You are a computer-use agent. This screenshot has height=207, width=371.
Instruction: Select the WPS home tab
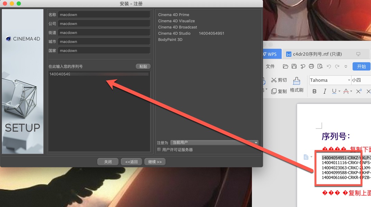pyautogui.click(x=272, y=54)
